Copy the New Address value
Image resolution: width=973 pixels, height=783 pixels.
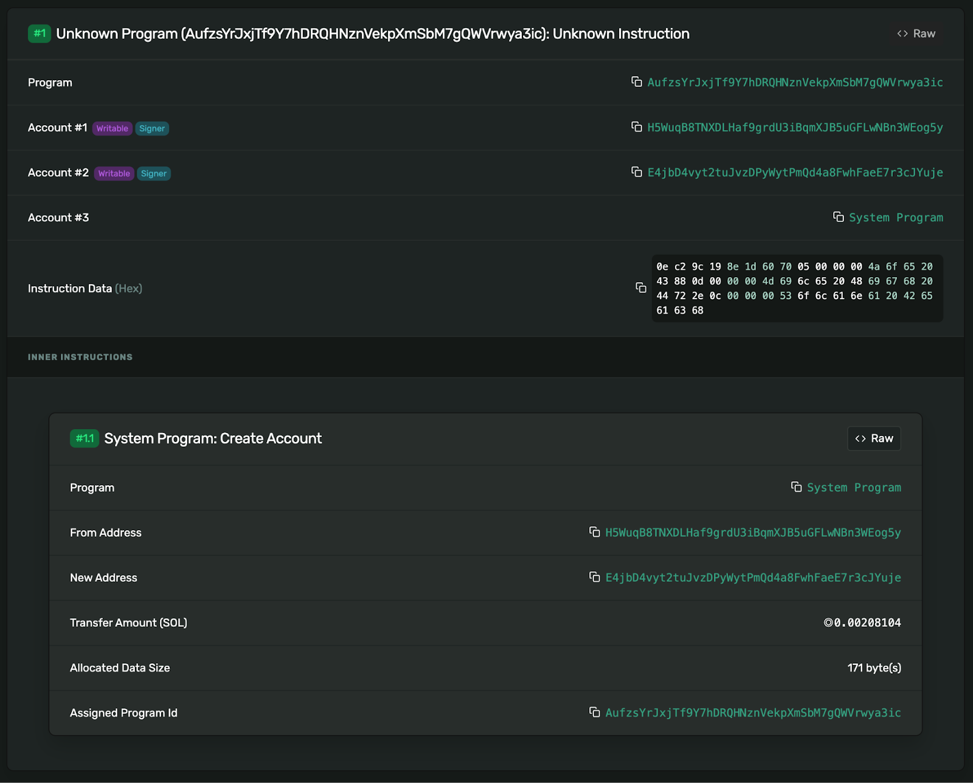[595, 577]
